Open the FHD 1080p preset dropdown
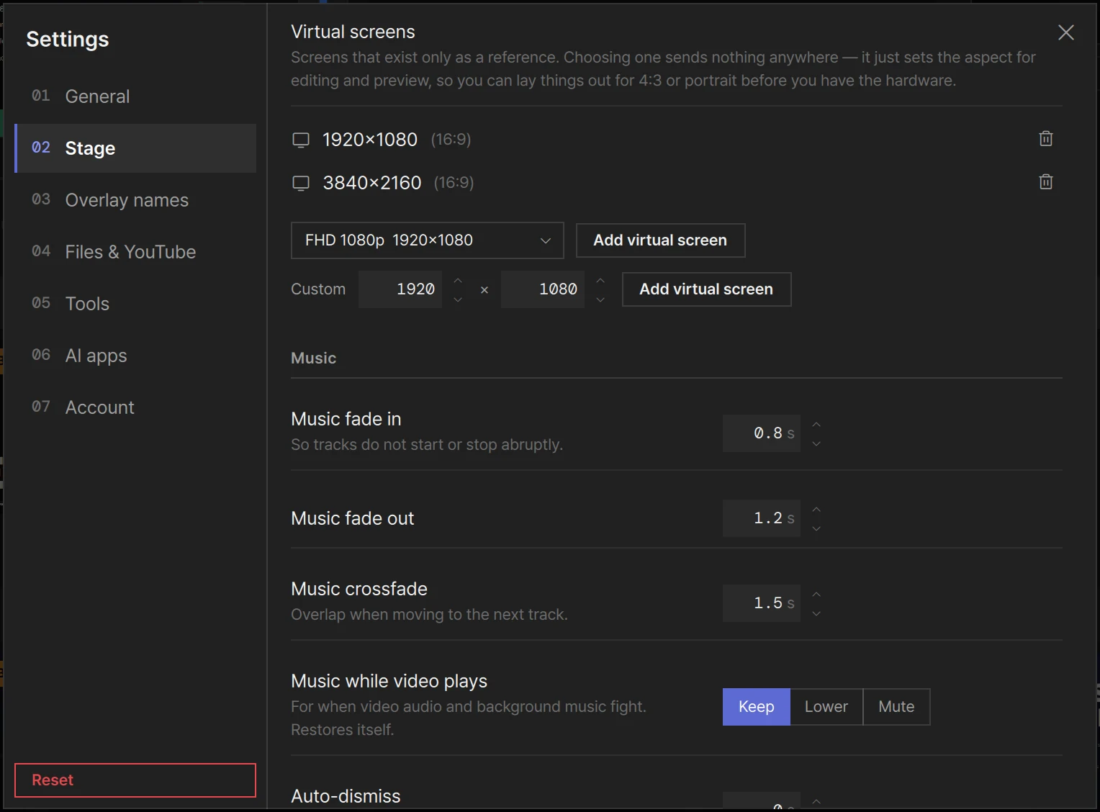 [x=427, y=240]
